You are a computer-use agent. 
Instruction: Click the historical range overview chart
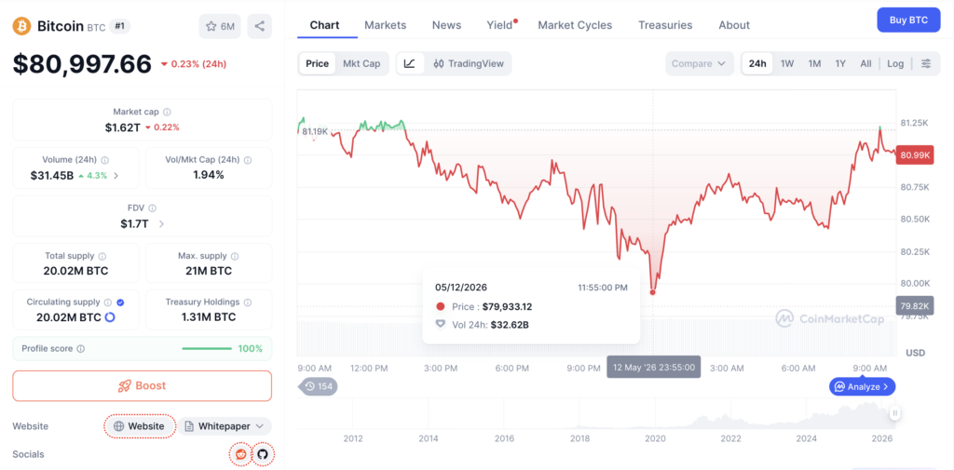pyautogui.click(x=596, y=413)
